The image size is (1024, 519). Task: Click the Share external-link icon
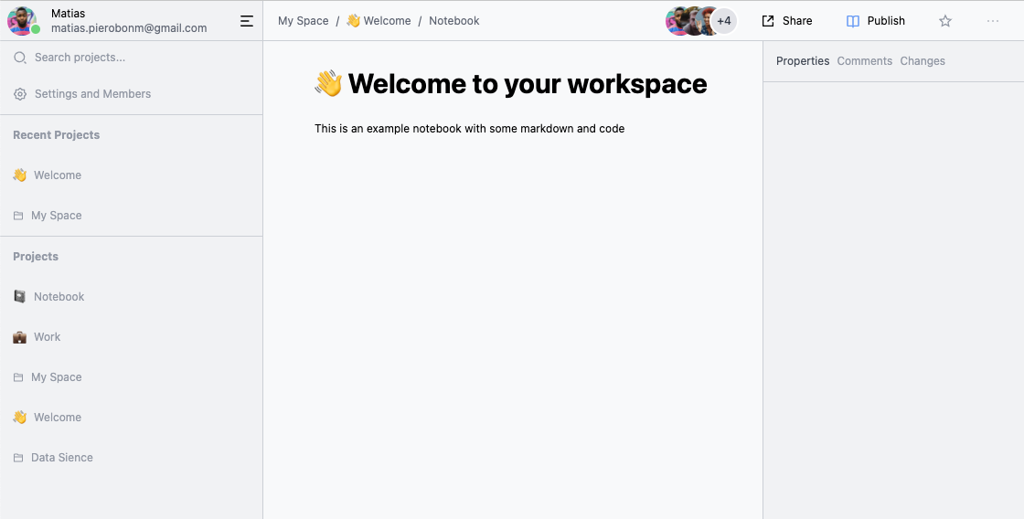768,21
